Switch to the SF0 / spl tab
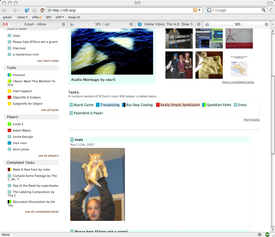Viewport: 275px width, 237px height. pos(102,24)
